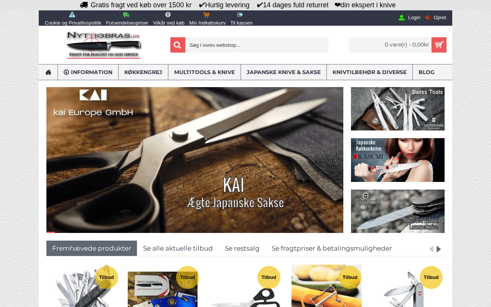The height and width of the screenshot is (307, 491).
Task: Open the JAPANSKE KNIVE & SAKSE menu
Action: click(283, 72)
